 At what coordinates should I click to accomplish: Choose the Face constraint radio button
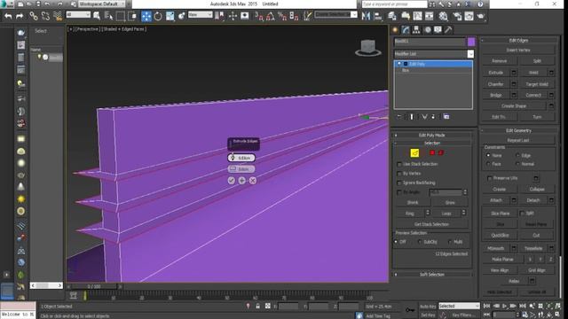[488, 164]
